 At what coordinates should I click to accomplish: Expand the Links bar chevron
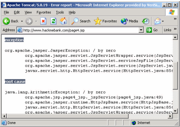click(175, 29)
